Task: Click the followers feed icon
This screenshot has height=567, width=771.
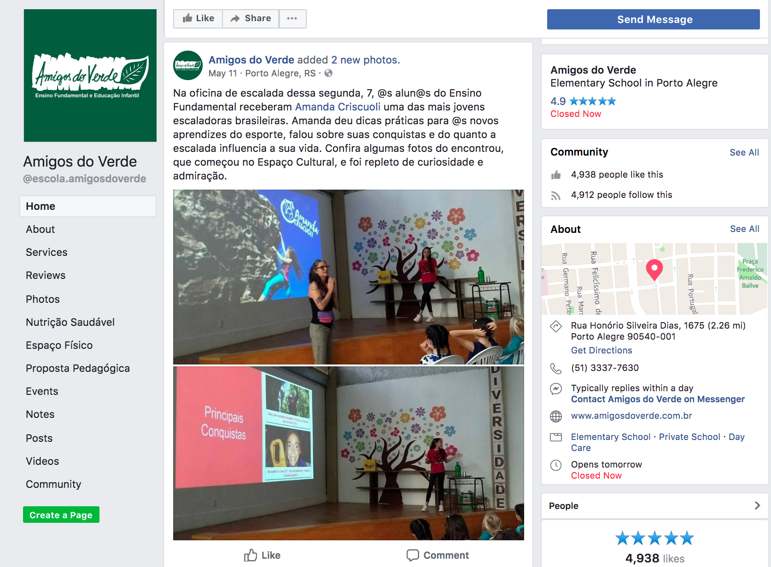Action: (x=556, y=196)
